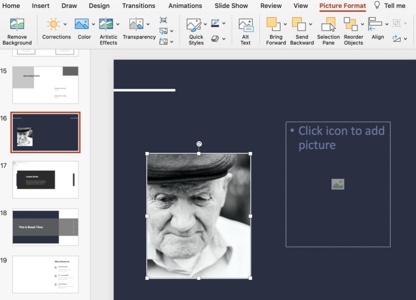This screenshot has height=300, width=416.
Task: Click the Quick Styles icon
Action: [194, 25]
